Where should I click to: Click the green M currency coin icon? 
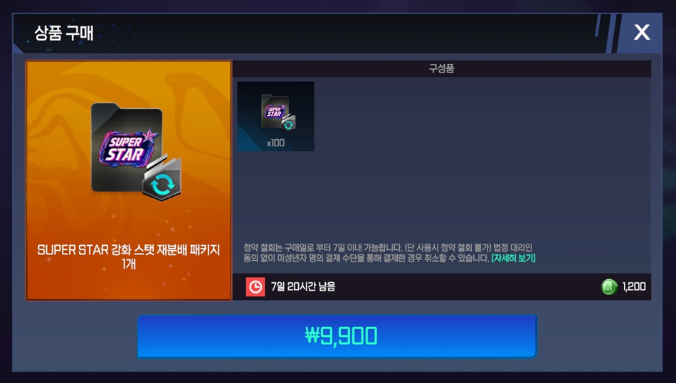[x=609, y=286]
